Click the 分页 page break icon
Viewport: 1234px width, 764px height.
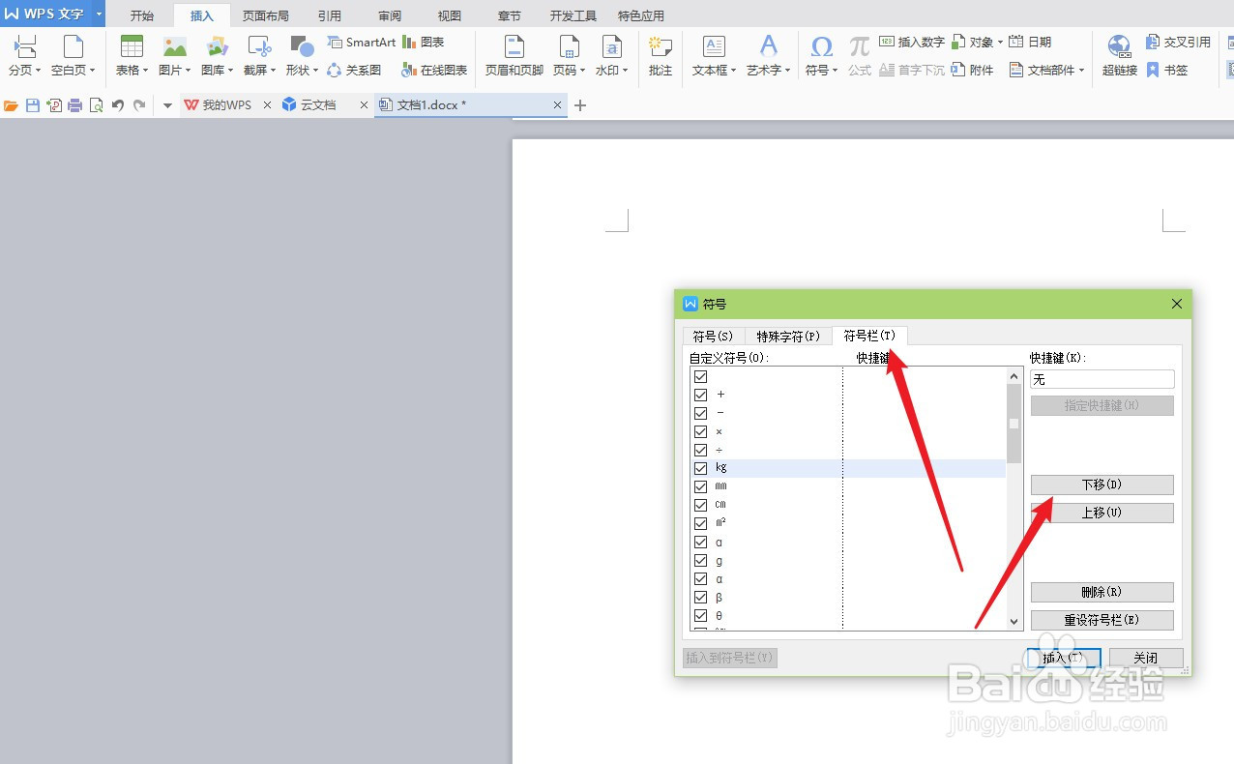pyautogui.click(x=24, y=46)
